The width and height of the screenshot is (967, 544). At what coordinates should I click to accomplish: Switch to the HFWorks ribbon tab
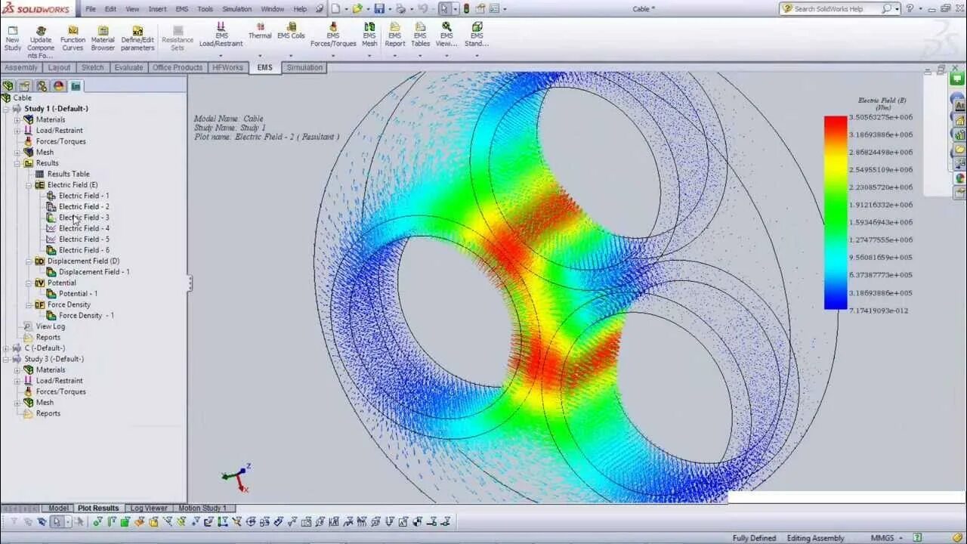pyautogui.click(x=227, y=67)
